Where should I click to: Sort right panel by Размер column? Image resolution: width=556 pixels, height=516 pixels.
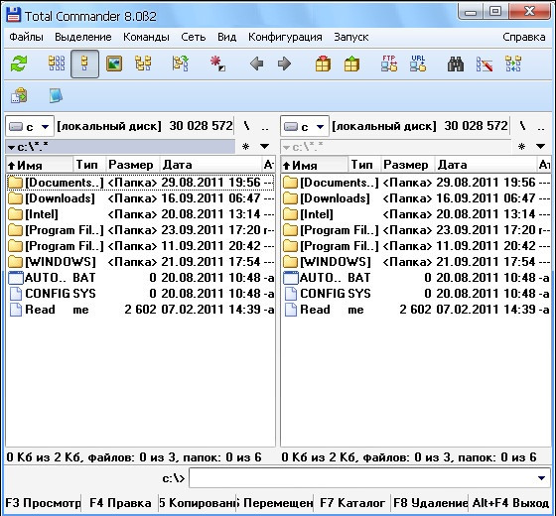pyautogui.click(x=408, y=165)
